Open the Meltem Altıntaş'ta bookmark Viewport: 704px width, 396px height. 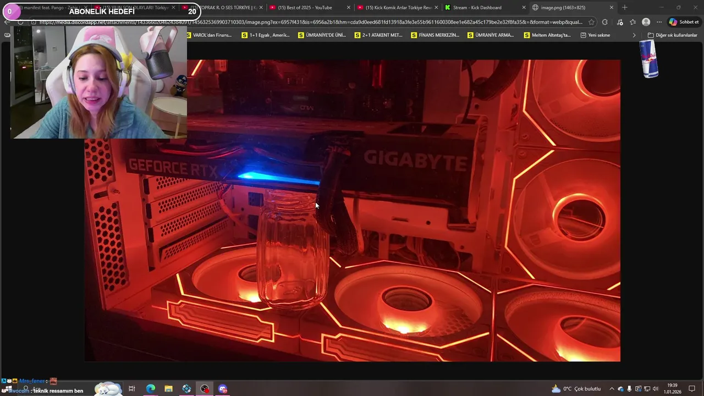(x=547, y=35)
